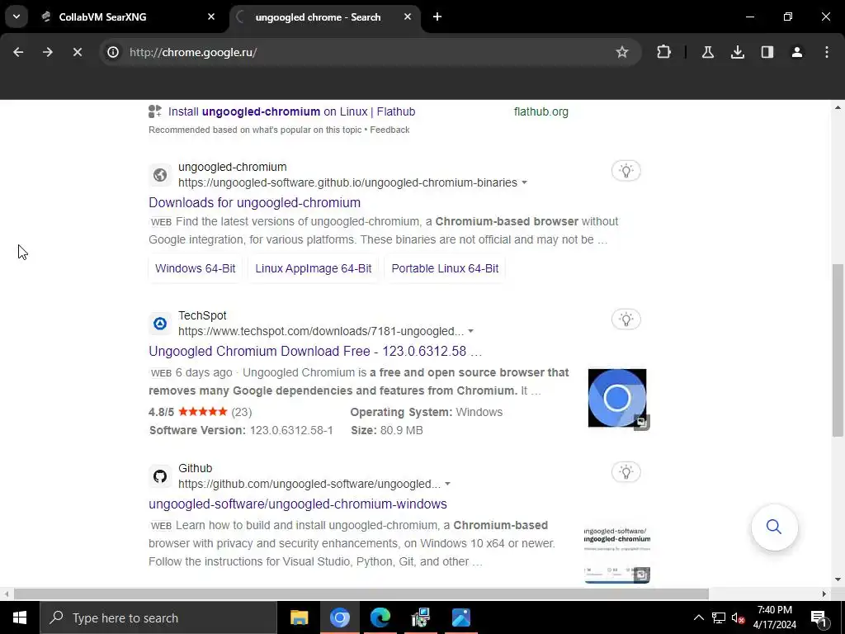This screenshot has height=634, width=845.
Task: Open the network tray icon
Action: coord(719,617)
